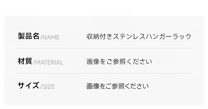This screenshot has height=109, width=208.
Task: Click the 製品名 label
Action: 29,36
